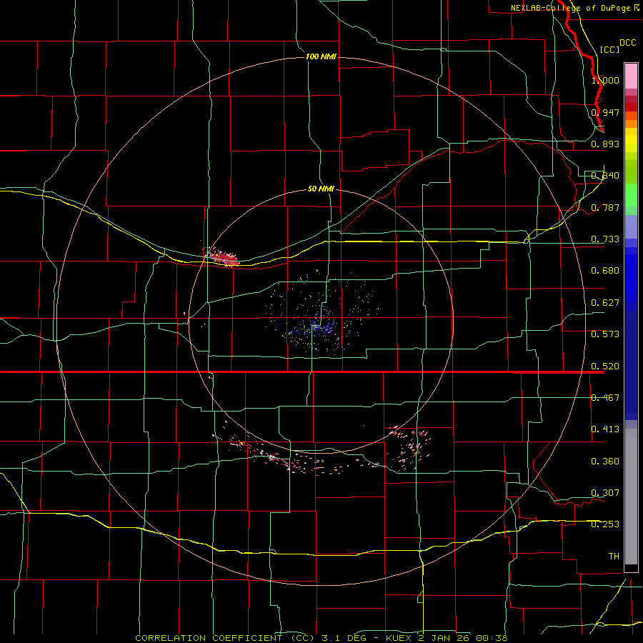This screenshot has height=643, width=643.
Task: Click the 0.893 legend value
Action: (x=605, y=144)
